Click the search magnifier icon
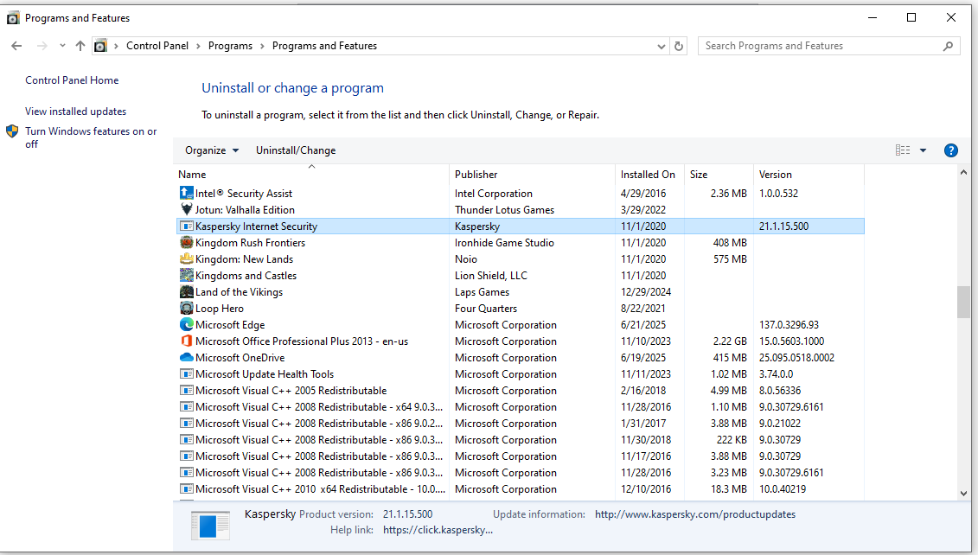 [948, 46]
